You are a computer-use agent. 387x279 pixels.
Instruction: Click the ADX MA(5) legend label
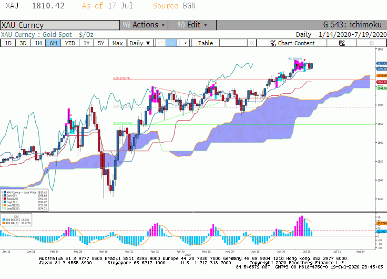click(12, 223)
